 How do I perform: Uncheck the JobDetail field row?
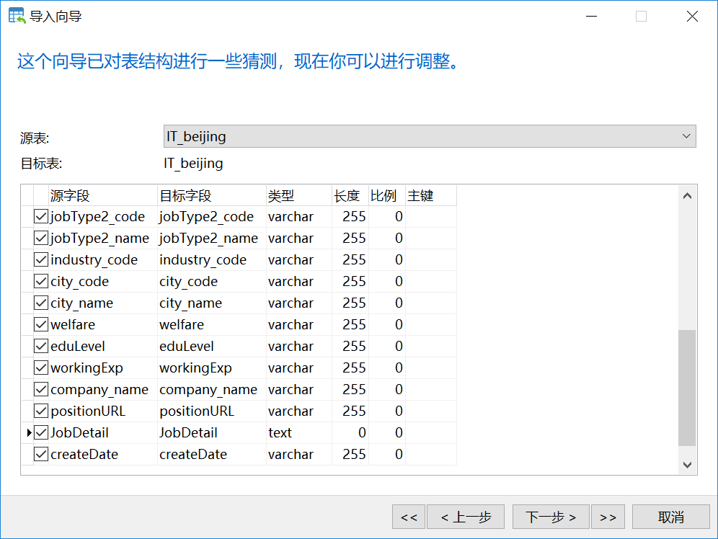pos(41,432)
